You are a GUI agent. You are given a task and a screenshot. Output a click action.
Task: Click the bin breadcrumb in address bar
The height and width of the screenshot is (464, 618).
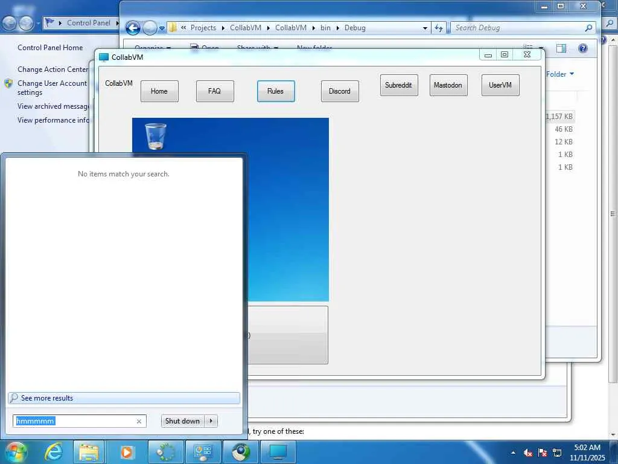tap(325, 28)
